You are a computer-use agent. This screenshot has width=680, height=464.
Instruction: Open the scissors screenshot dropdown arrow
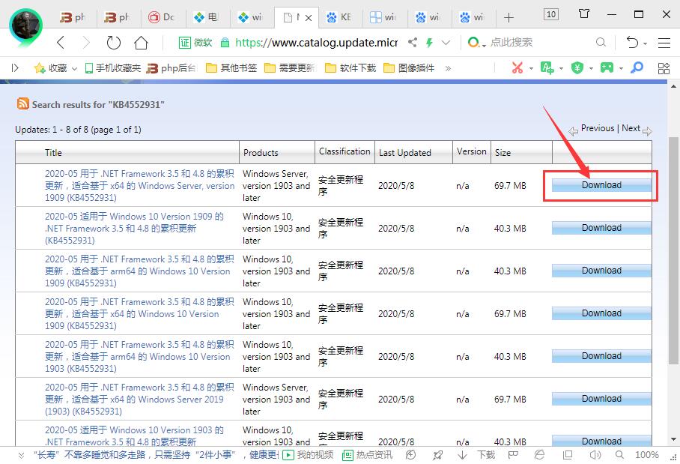click(531, 68)
